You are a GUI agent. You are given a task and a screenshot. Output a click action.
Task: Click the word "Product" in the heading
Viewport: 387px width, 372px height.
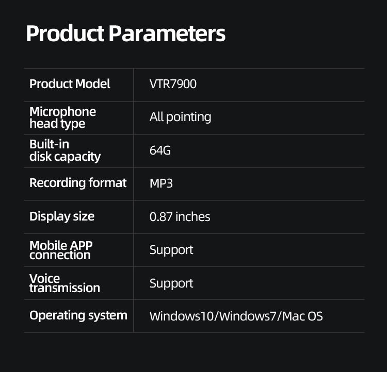tap(65, 34)
